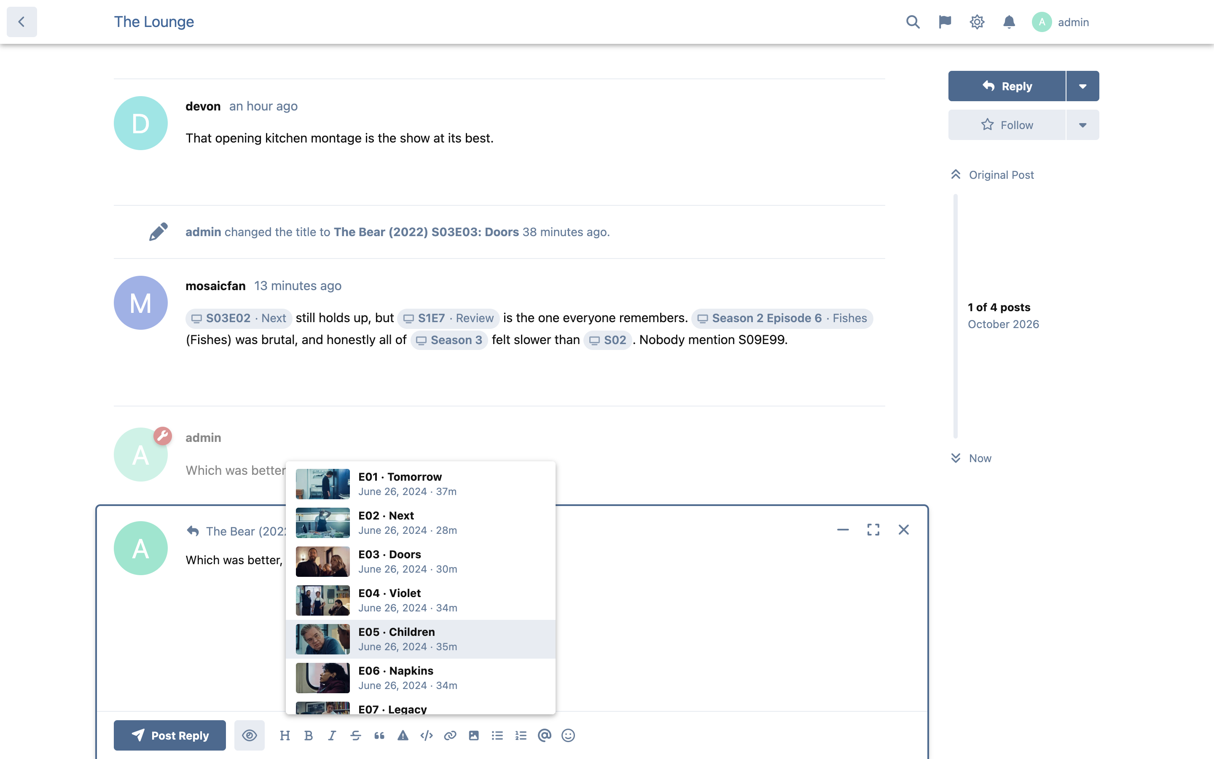1214x759 pixels.
Task: Insert a bulleted list
Action: pyautogui.click(x=497, y=735)
